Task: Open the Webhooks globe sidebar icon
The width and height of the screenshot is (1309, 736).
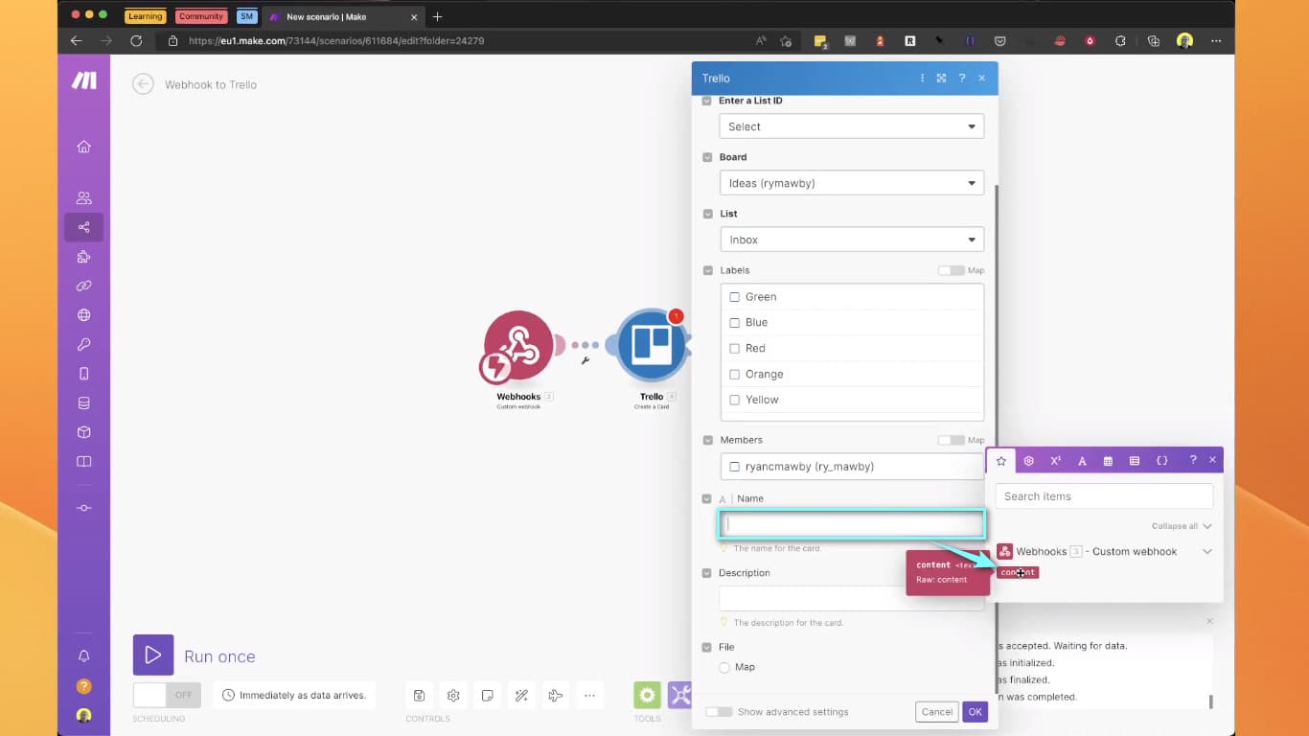Action: click(83, 315)
